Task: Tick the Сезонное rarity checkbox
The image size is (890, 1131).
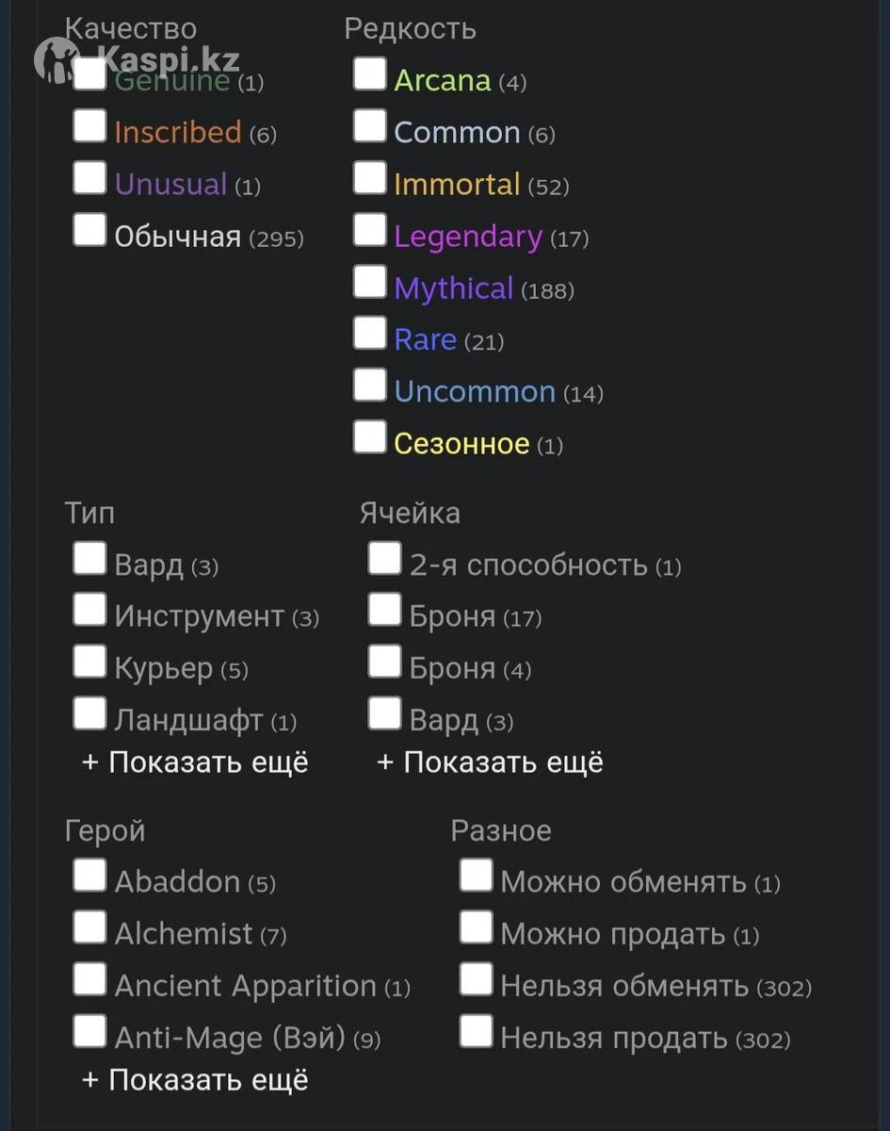Action: point(369,436)
